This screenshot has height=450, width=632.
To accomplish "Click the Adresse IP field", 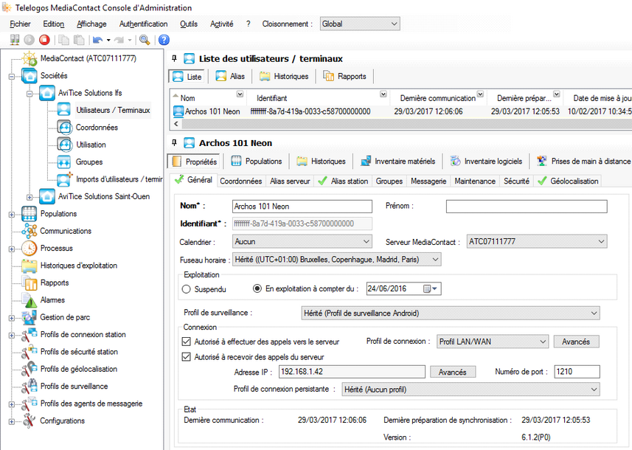I will (352, 372).
